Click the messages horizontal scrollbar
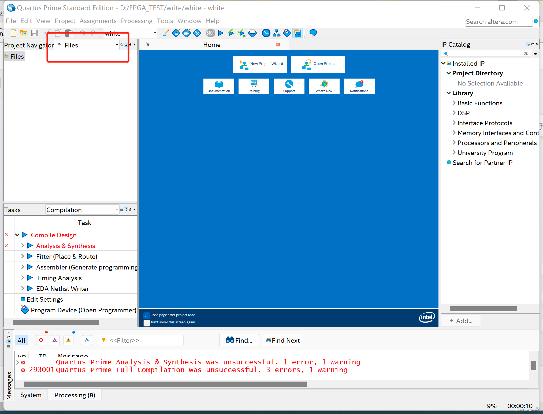 pos(165,384)
